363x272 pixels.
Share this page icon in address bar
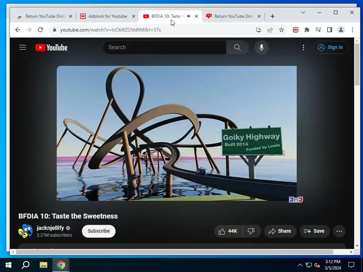tap(270, 30)
